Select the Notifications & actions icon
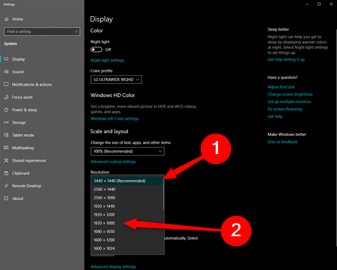The height and width of the screenshot is (270, 337). pos(6,84)
